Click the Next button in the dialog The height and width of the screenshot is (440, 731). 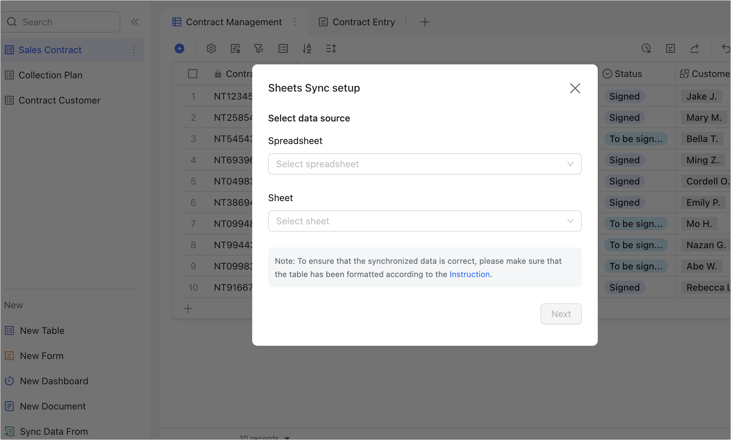561,314
